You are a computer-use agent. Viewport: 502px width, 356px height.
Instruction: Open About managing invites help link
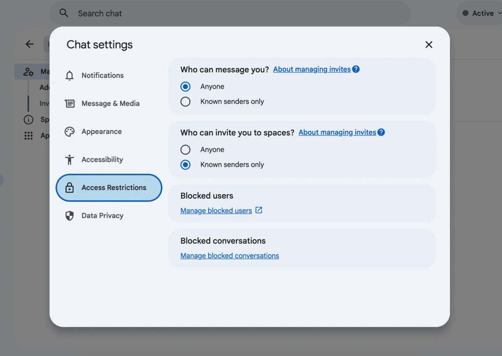[312, 69]
